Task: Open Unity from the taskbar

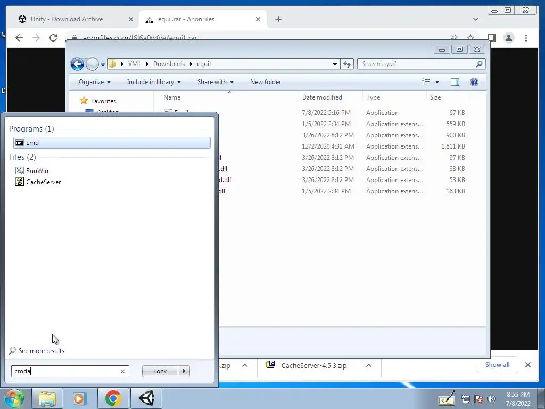Action: 146,398
